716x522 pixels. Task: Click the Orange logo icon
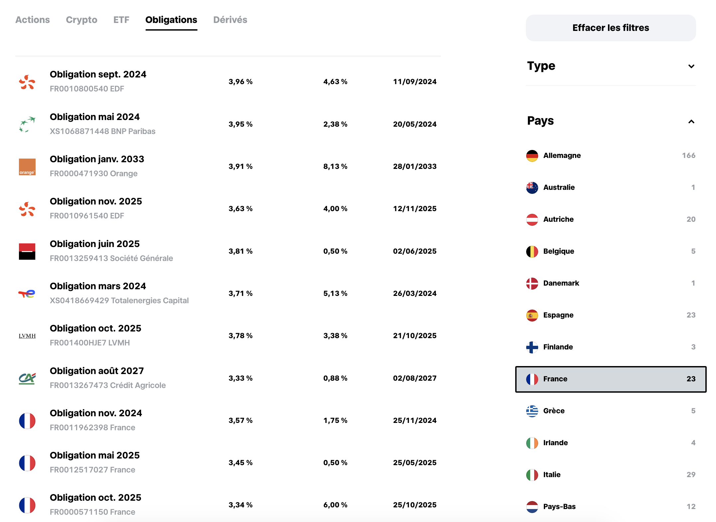tap(27, 167)
